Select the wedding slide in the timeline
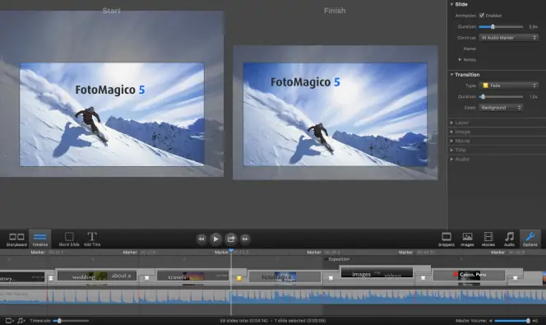 (x=97, y=276)
